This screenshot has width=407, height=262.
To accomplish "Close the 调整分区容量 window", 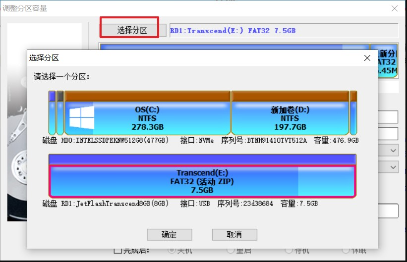I will tap(395, 8).
